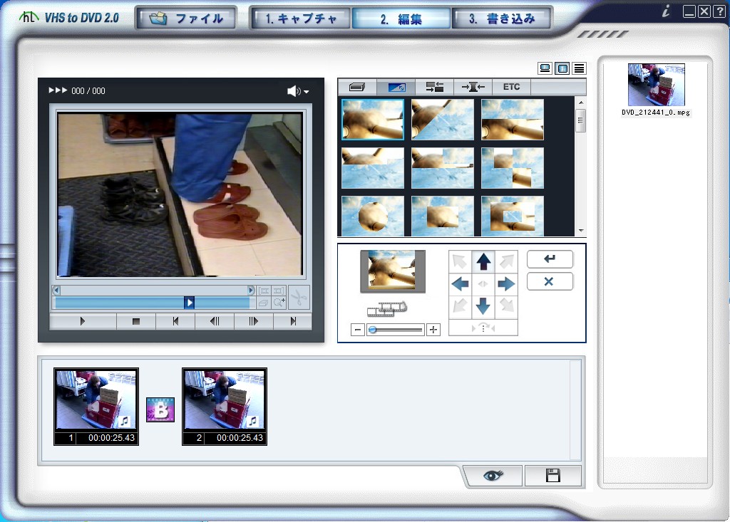Viewport: 730px width, 522px height.
Task: Click the center direction icon in the grid
Action: [483, 284]
